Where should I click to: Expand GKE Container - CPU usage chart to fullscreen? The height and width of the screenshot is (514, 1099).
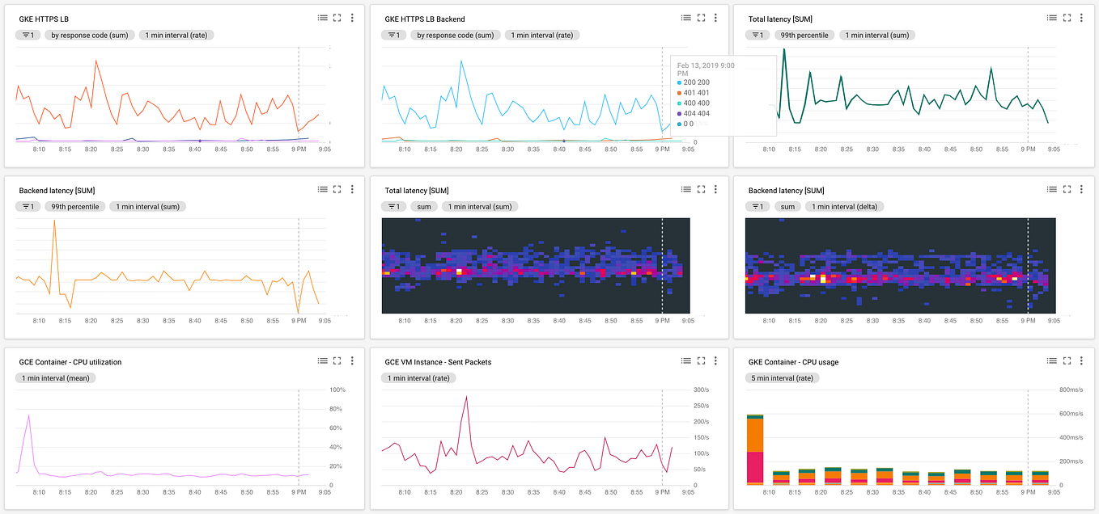[x=1067, y=360]
